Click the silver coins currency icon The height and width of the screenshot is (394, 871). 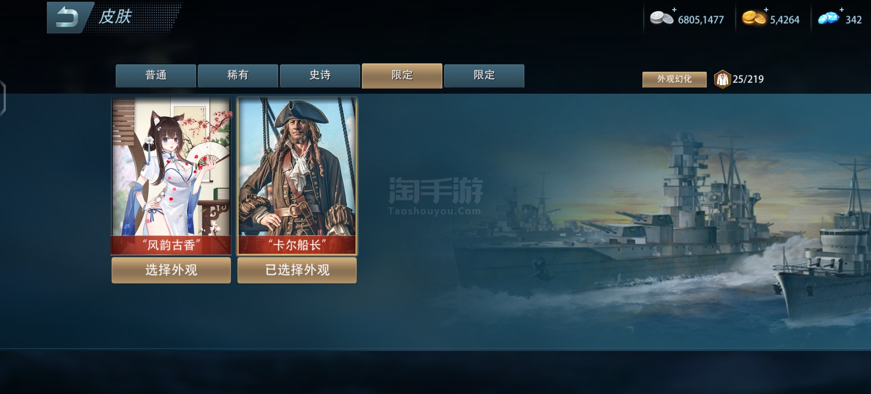pyautogui.click(x=662, y=18)
